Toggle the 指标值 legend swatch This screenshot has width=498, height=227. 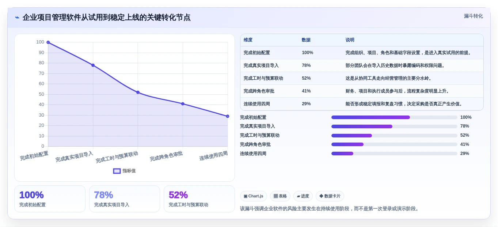point(117,171)
